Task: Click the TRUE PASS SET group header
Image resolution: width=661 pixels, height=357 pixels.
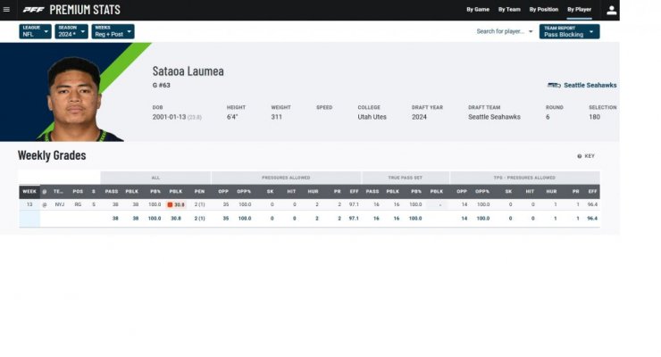Action: [406, 178]
